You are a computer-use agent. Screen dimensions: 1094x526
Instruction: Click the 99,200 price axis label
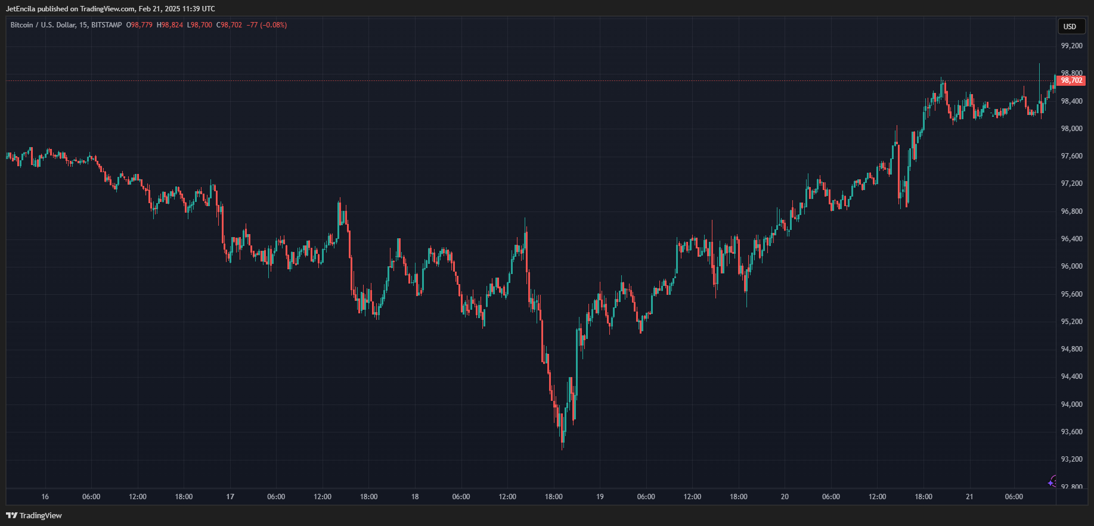point(1071,46)
